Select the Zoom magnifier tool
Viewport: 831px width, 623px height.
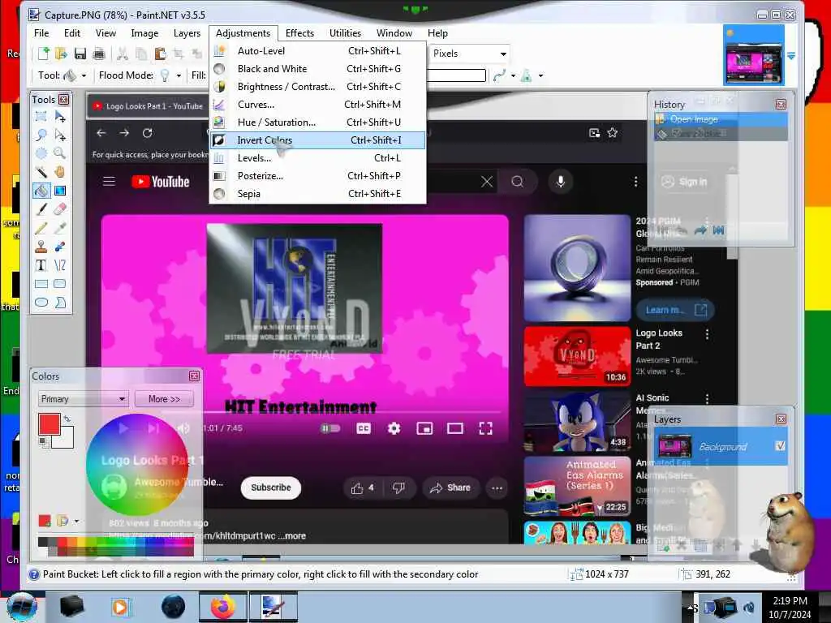(x=60, y=153)
